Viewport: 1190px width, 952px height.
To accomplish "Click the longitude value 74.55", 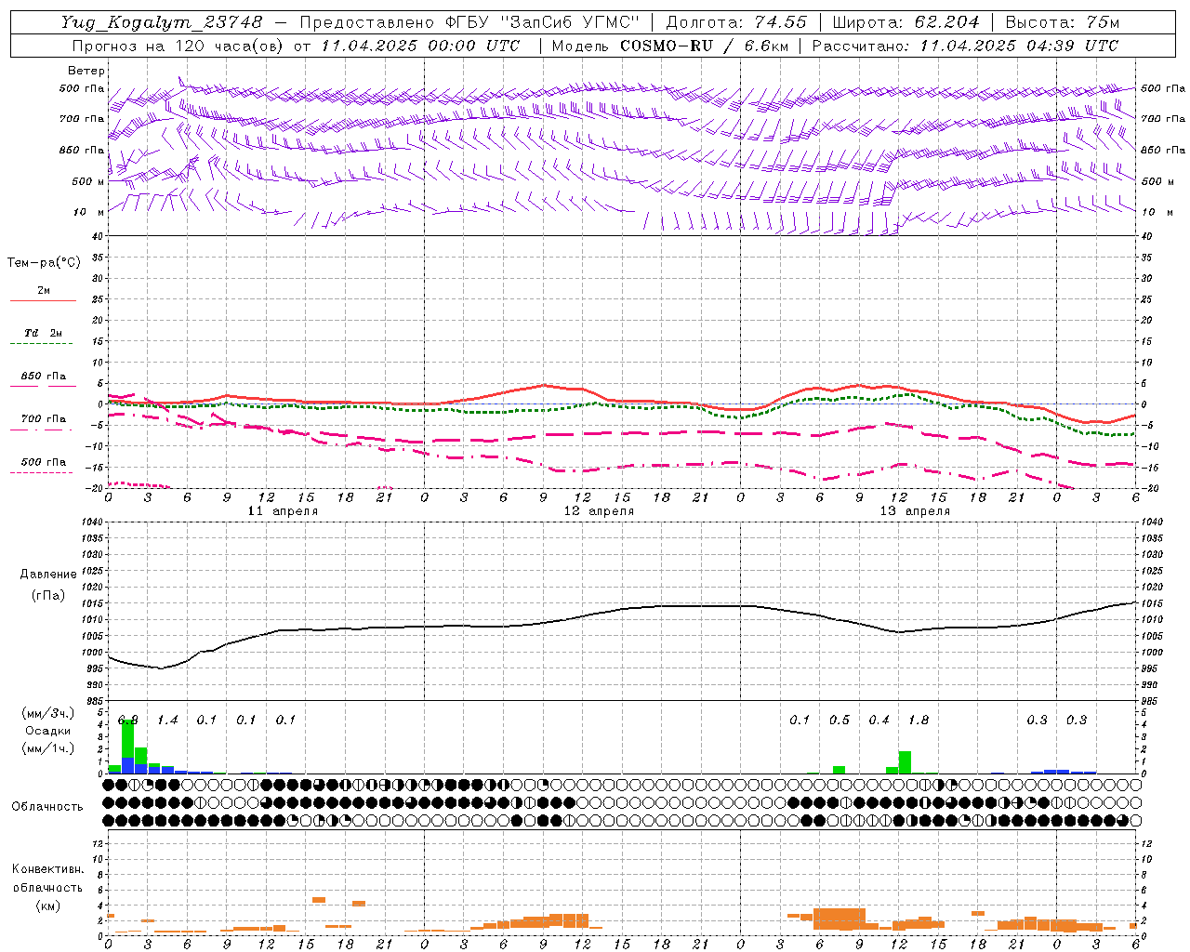I will coord(779,22).
